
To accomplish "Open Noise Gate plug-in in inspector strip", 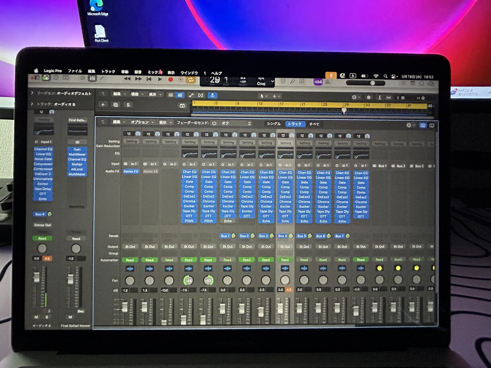I will [x=43, y=159].
